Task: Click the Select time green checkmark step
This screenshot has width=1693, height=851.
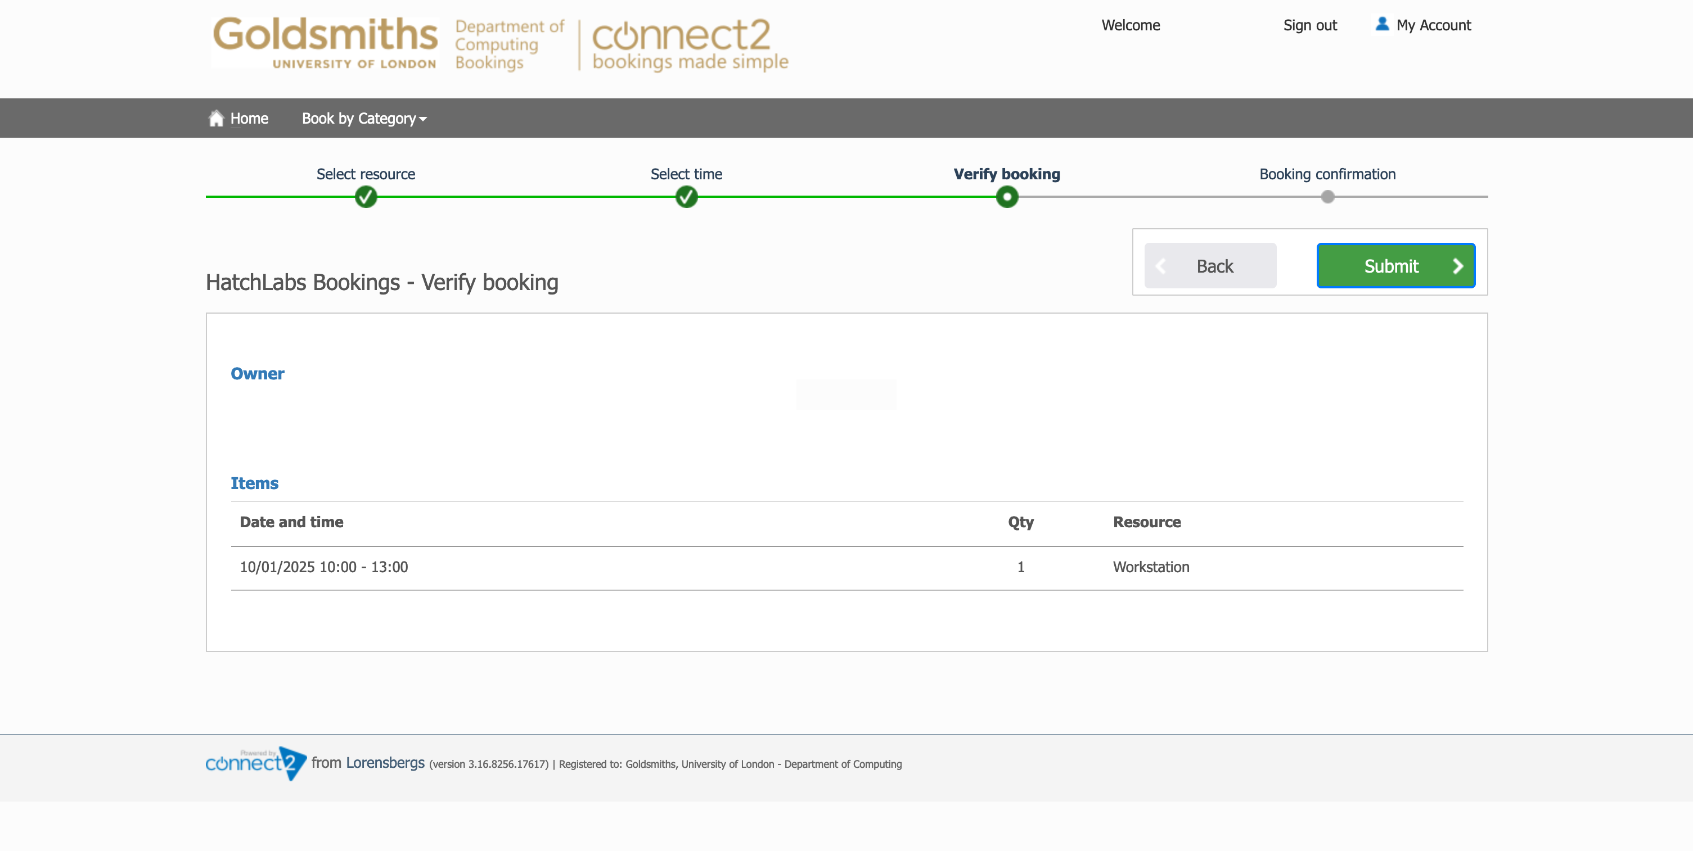Action: coord(686,196)
